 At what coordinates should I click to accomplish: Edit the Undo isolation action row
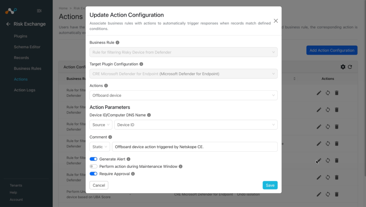click(x=319, y=194)
